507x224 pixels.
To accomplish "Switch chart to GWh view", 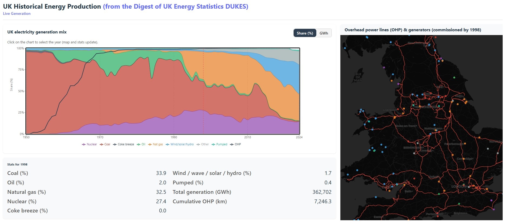I will coord(324,33).
